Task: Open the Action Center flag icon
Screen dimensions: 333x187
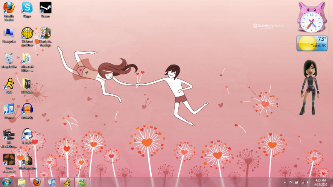Action: [x=291, y=182]
